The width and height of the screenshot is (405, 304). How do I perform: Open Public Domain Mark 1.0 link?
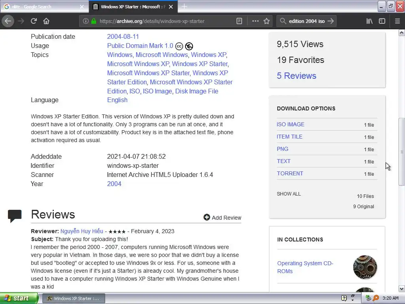140,46
